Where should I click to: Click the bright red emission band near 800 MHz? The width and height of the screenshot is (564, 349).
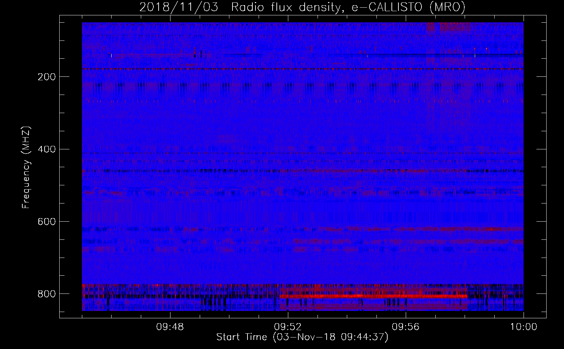pyautogui.click(x=373, y=296)
